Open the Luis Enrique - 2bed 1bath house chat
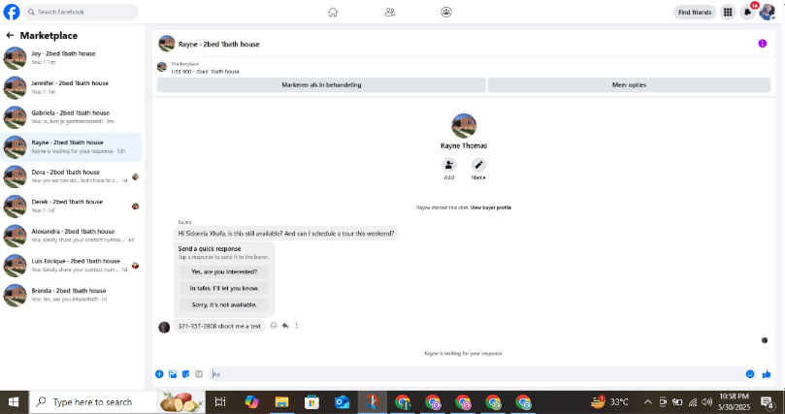The width and height of the screenshot is (785, 414). coord(71,266)
